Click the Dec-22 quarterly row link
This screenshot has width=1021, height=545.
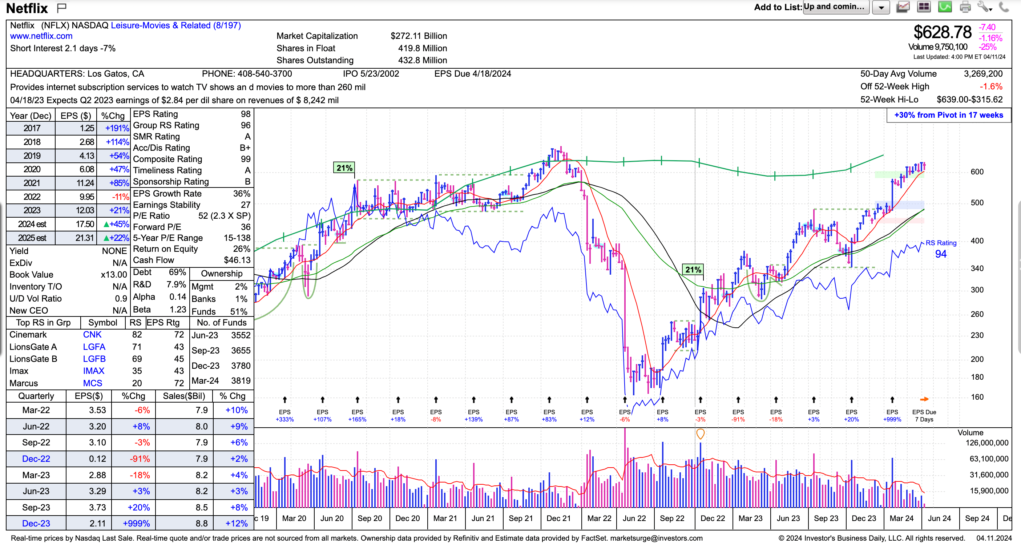36,459
